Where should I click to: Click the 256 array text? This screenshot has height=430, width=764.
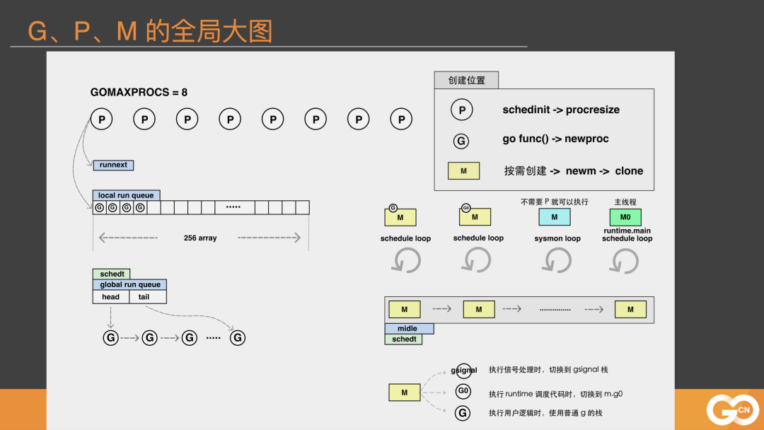[200, 238]
